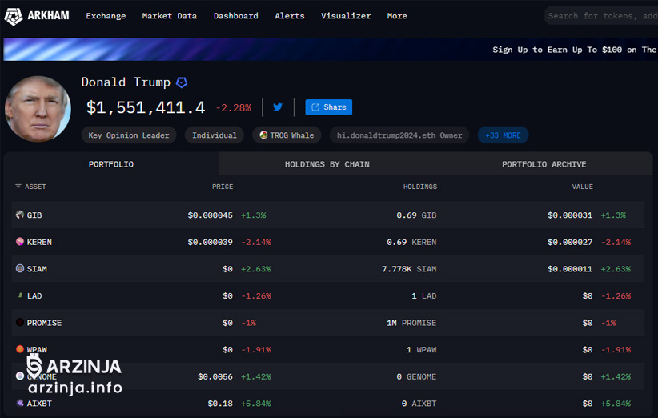658x418 pixels.
Task: Click GIB value $0.000031
Action: click(x=570, y=215)
